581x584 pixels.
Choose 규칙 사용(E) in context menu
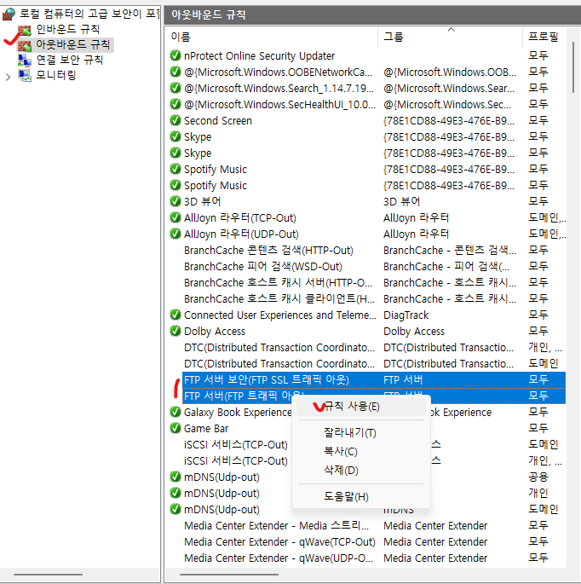(361, 407)
